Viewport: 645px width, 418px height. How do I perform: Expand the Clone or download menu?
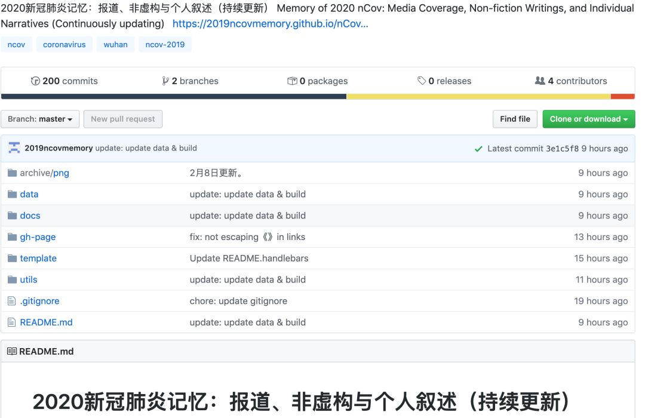pyautogui.click(x=589, y=119)
